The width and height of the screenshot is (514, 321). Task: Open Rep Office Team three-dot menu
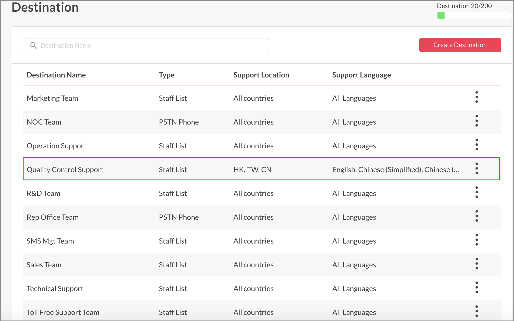[x=476, y=216]
